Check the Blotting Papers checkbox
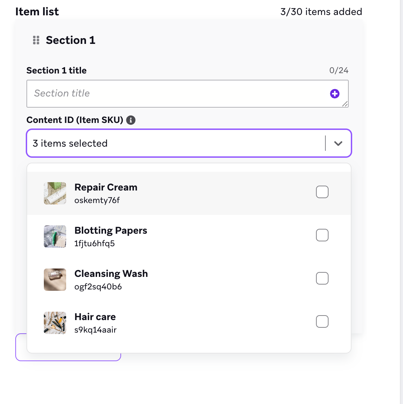The width and height of the screenshot is (403, 404). point(322,235)
